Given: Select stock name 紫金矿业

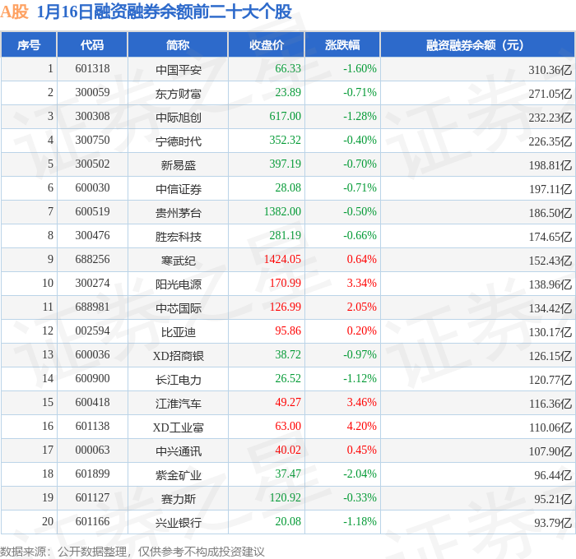Looking at the screenshot, I should coord(179,475).
